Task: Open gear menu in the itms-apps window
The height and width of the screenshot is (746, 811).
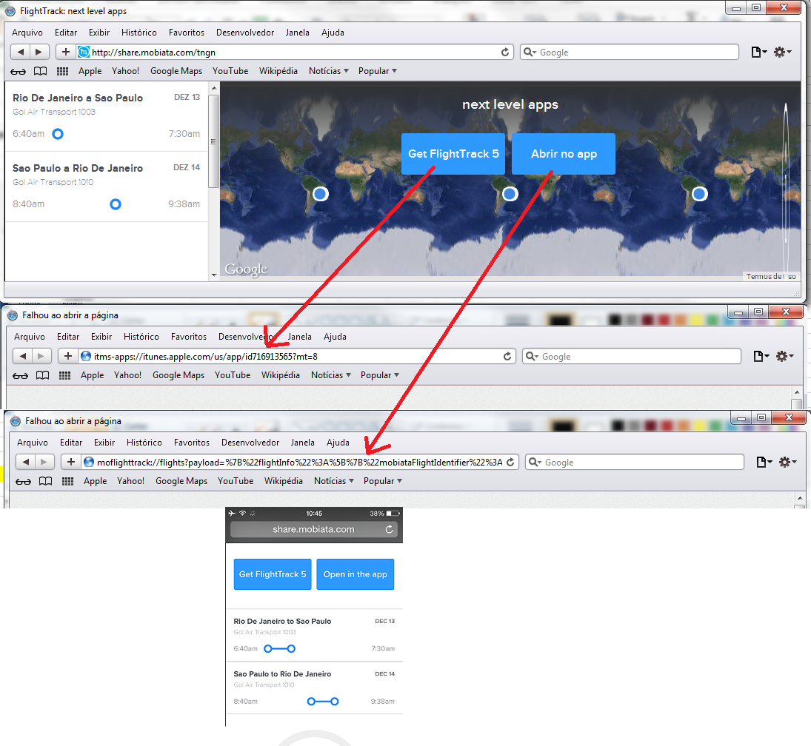Action: tap(784, 356)
